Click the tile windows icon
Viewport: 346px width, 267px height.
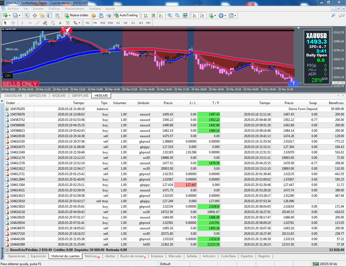185,15
